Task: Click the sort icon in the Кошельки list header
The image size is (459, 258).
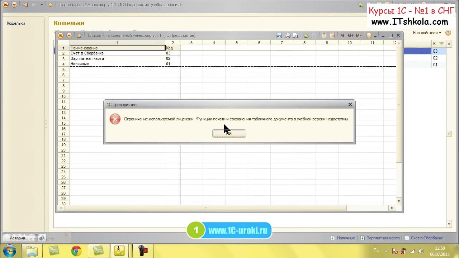Action: tap(442, 44)
